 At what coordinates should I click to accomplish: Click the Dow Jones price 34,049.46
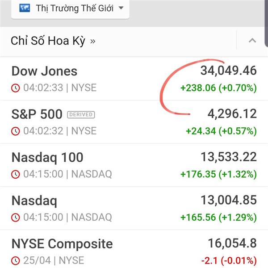229,71
